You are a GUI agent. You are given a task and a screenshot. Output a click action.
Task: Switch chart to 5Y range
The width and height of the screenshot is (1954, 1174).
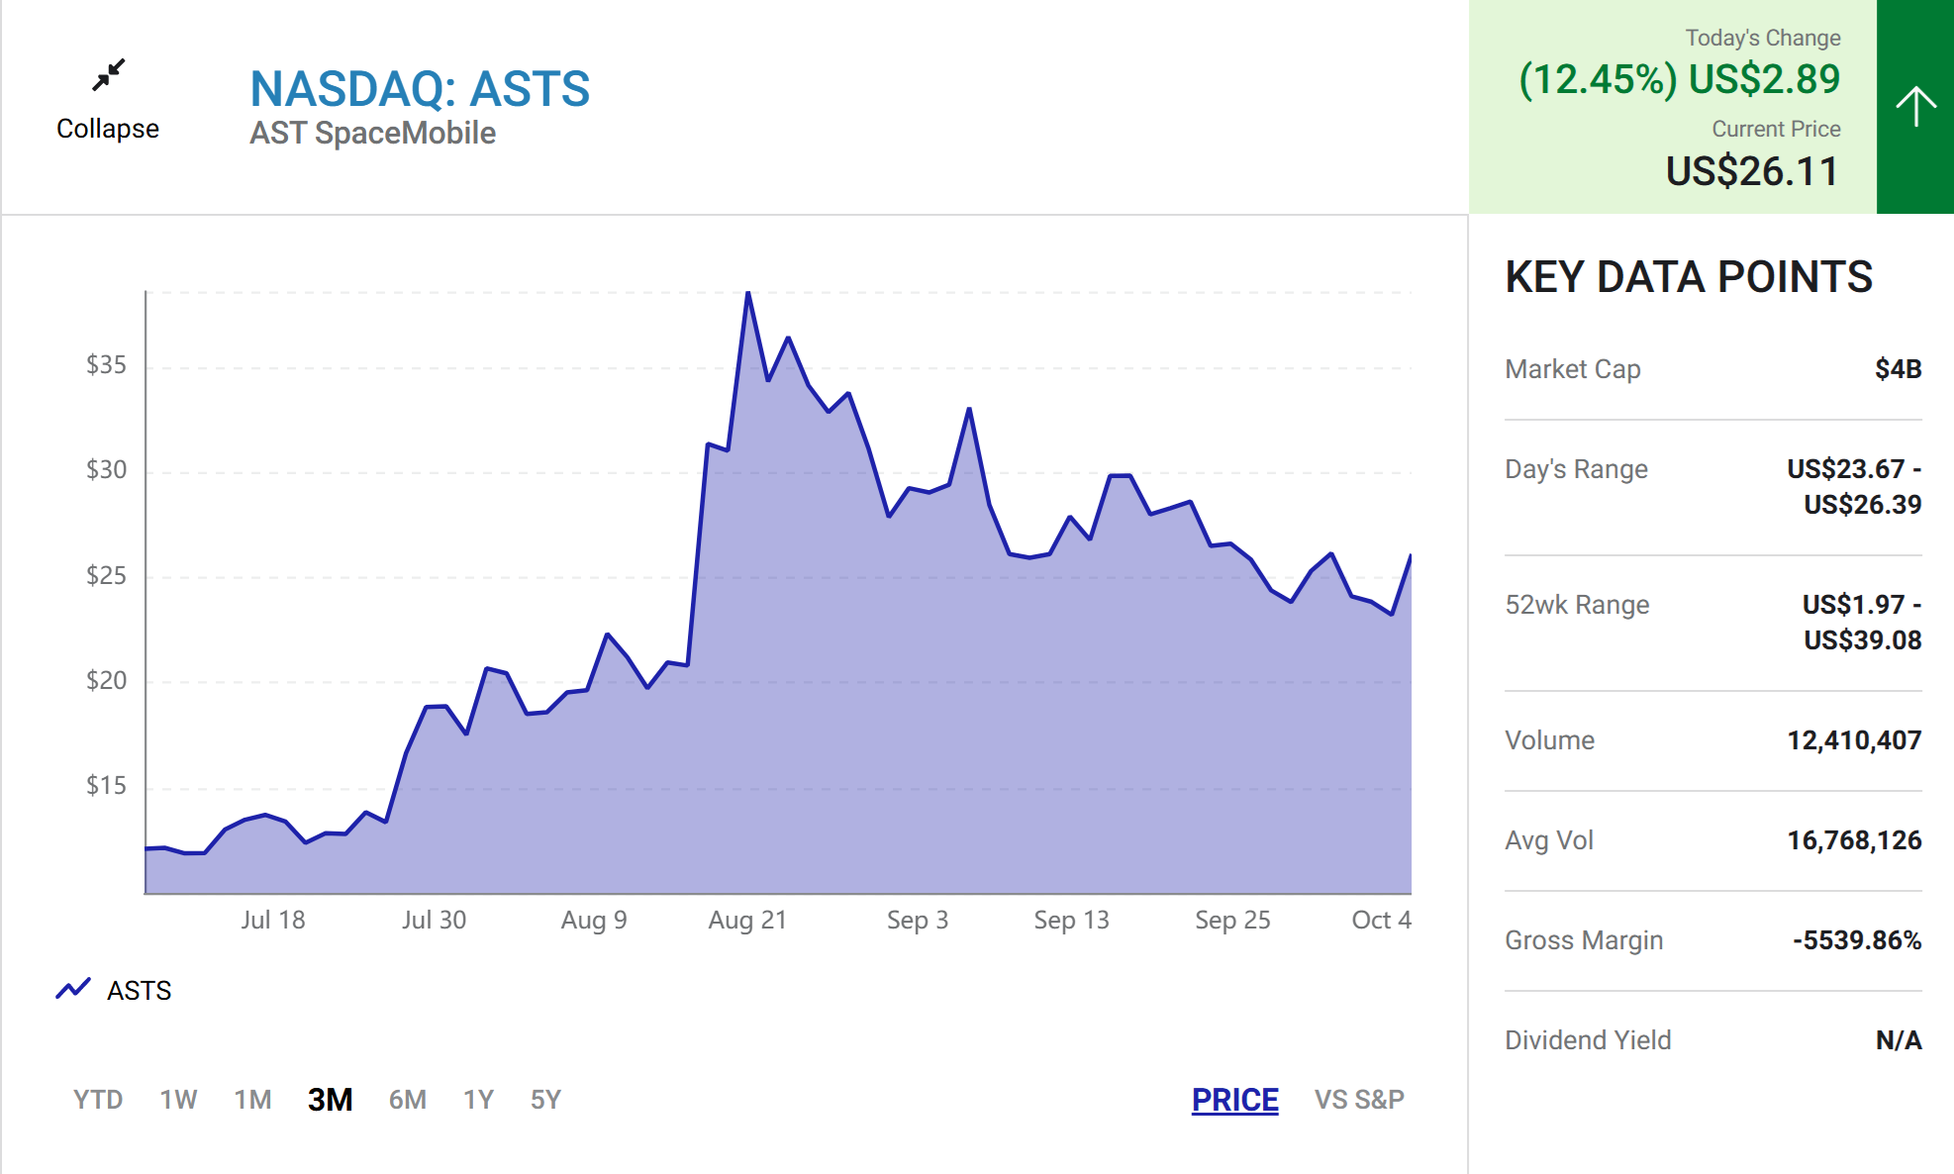[x=545, y=1100]
